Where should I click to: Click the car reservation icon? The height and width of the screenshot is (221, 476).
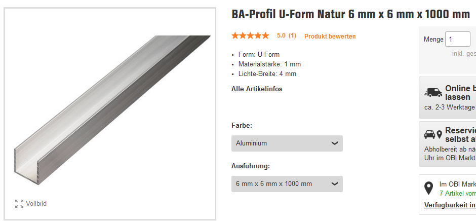[429, 134]
